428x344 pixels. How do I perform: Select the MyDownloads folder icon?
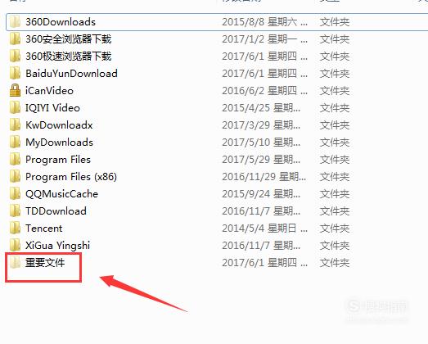(x=15, y=142)
